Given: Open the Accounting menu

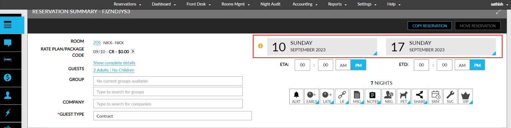Looking at the screenshot, I should click(x=305, y=4).
